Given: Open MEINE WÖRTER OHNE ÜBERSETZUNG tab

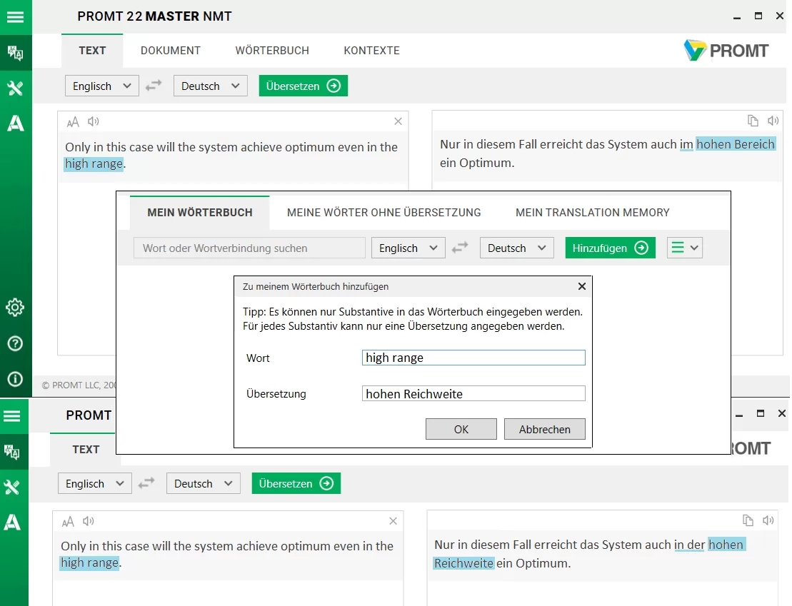Looking at the screenshot, I should click(384, 213).
